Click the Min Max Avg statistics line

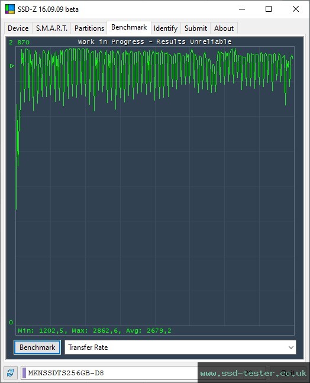pos(95,330)
